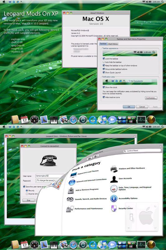Open the radar icon in dock under Control Panel
Screen dimensions: 166x250
tap(151, 245)
